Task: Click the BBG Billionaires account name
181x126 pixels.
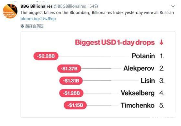Action: coord(37,6)
